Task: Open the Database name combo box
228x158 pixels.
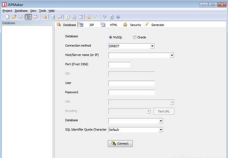Action: [x=161, y=121]
